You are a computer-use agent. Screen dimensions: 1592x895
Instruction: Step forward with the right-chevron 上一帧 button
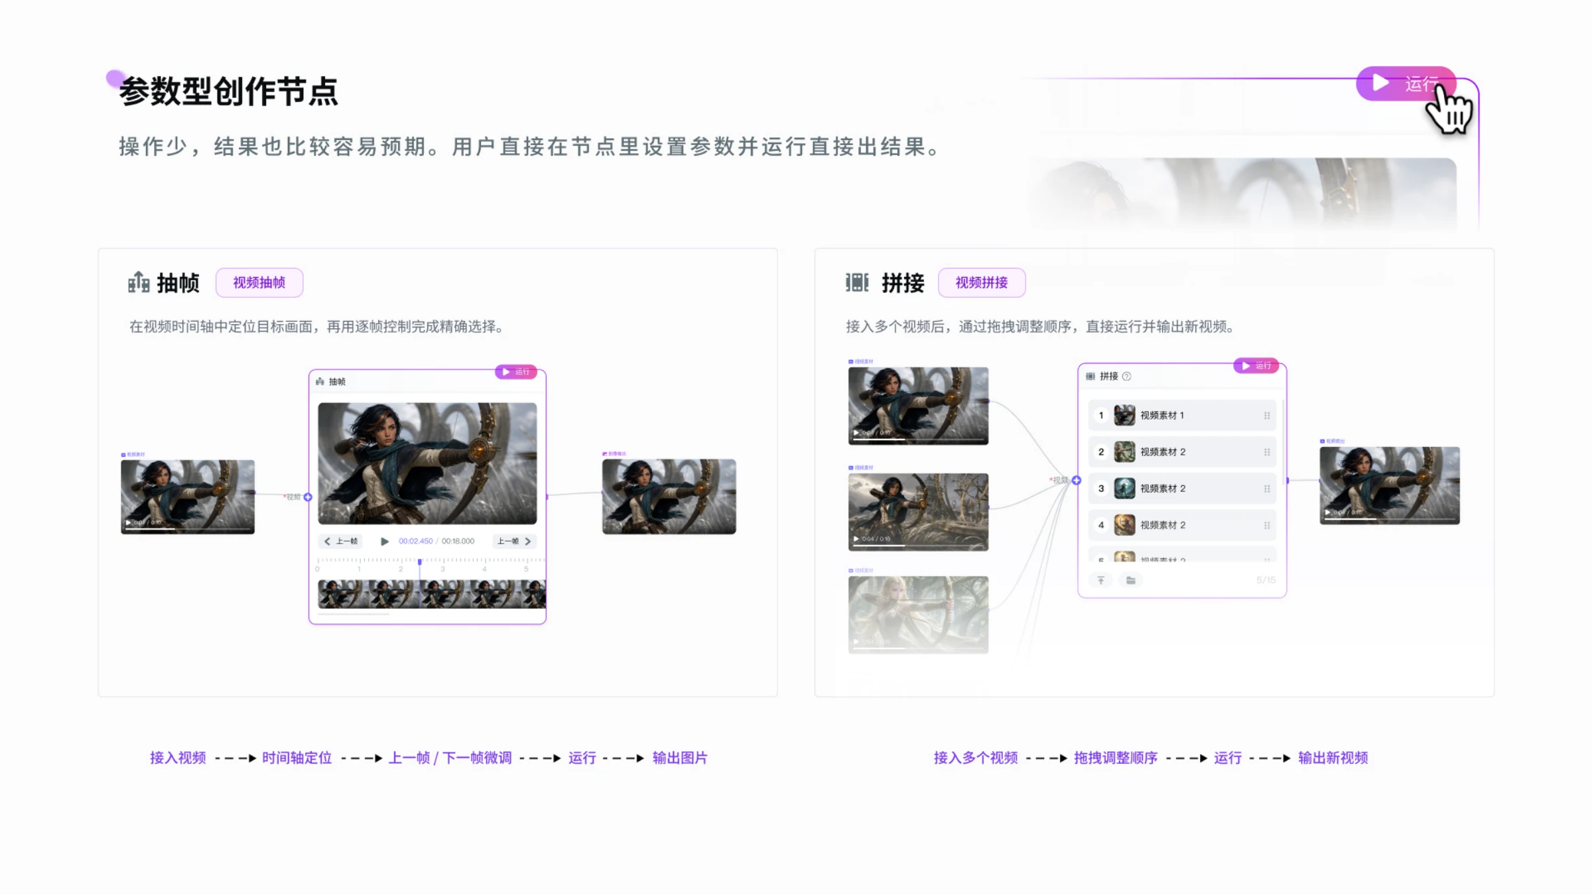pyautogui.click(x=515, y=542)
